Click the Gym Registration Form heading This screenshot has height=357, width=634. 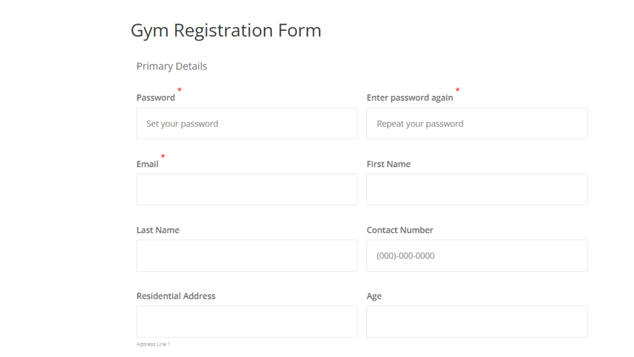tap(225, 30)
